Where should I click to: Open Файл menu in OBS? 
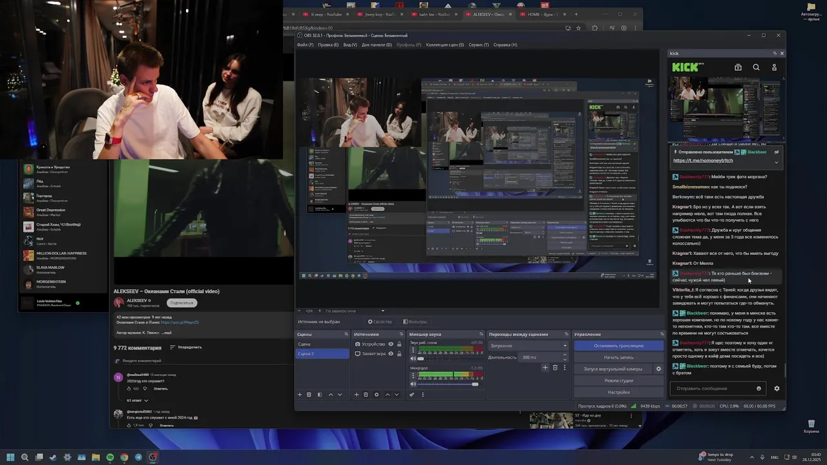pos(305,45)
